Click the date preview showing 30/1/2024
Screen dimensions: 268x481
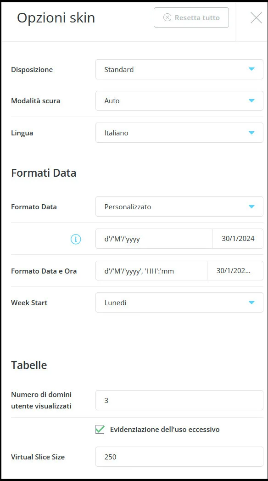[237, 239]
